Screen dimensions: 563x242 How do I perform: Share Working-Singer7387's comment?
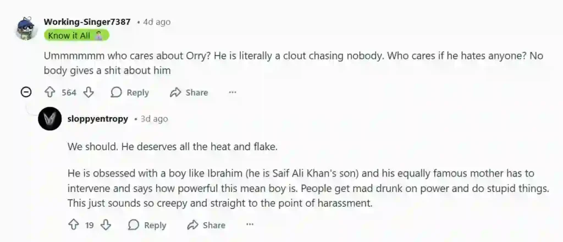click(x=189, y=92)
